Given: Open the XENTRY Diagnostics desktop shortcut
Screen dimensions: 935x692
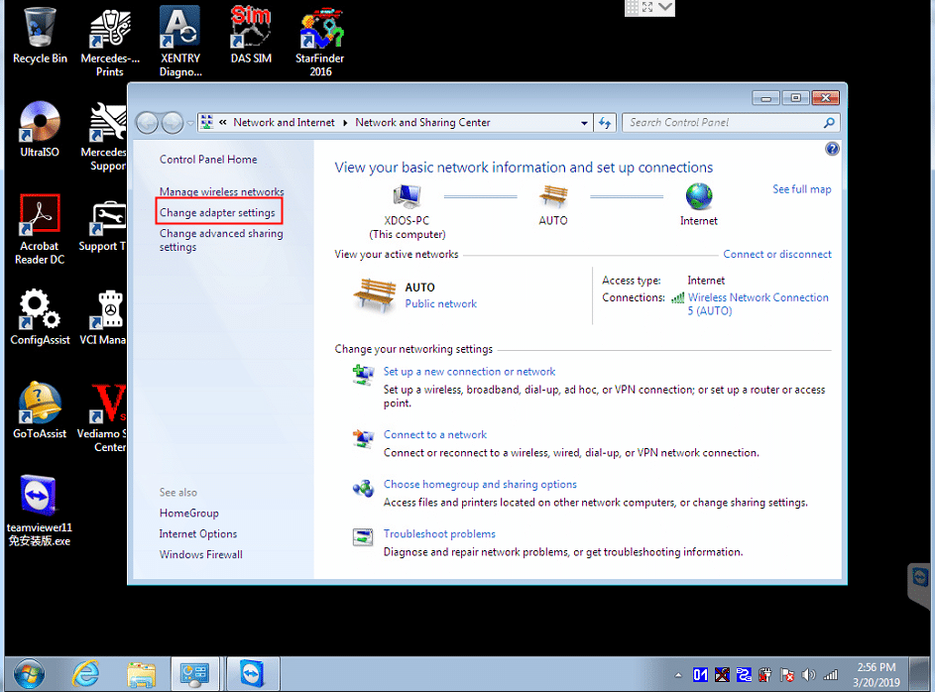Looking at the screenshot, I should [x=179, y=40].
